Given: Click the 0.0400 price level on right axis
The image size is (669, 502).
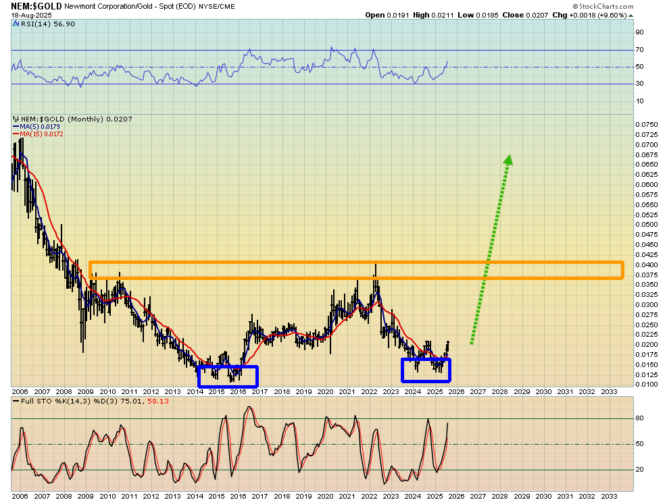Looking at the screenshot, I should (x=647, y=264).
